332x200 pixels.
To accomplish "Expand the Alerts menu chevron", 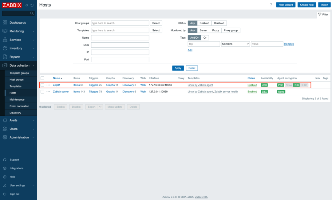I will coord(34,120).
